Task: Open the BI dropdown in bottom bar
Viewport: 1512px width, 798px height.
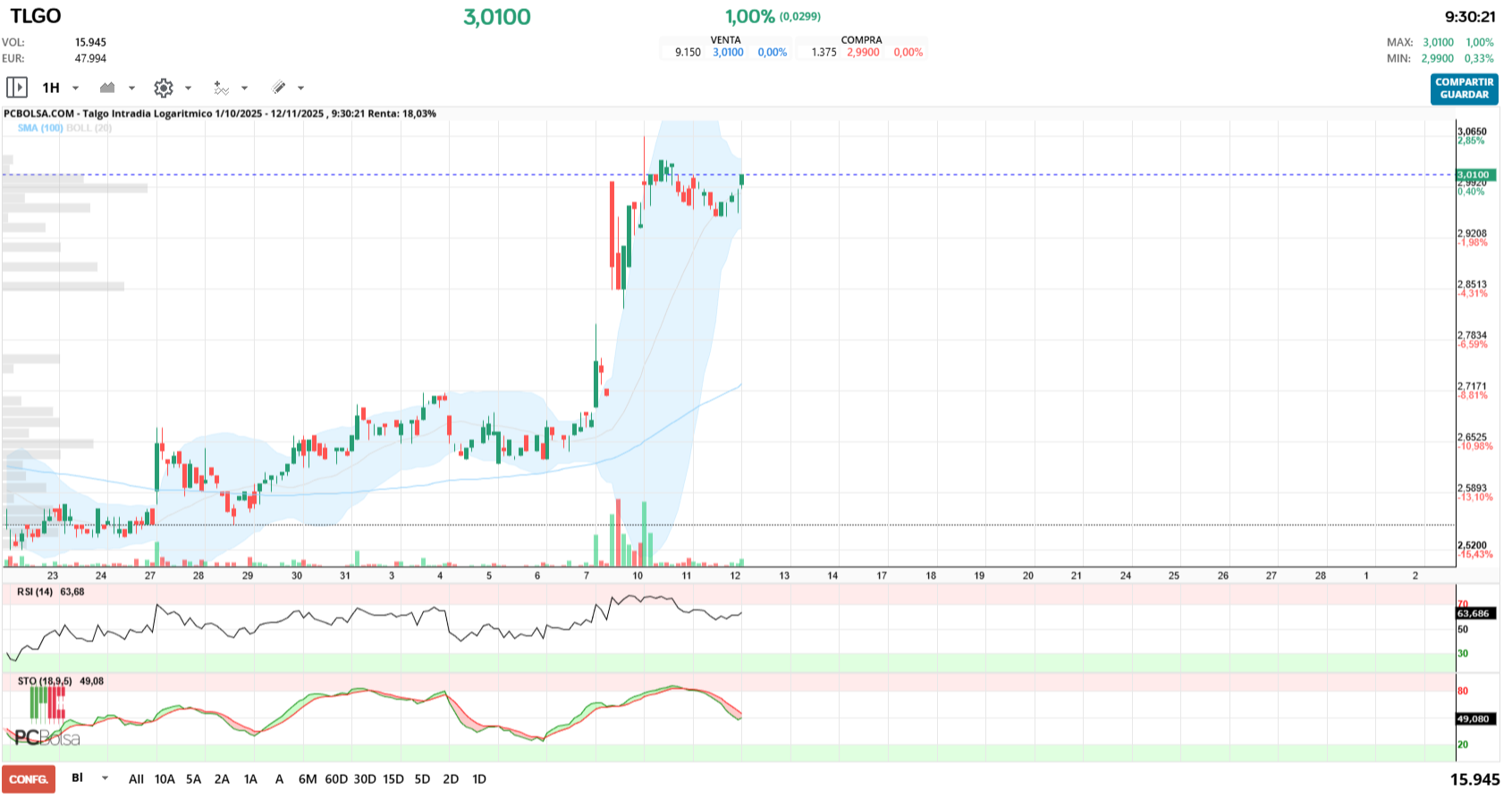Action: [105, 778]
